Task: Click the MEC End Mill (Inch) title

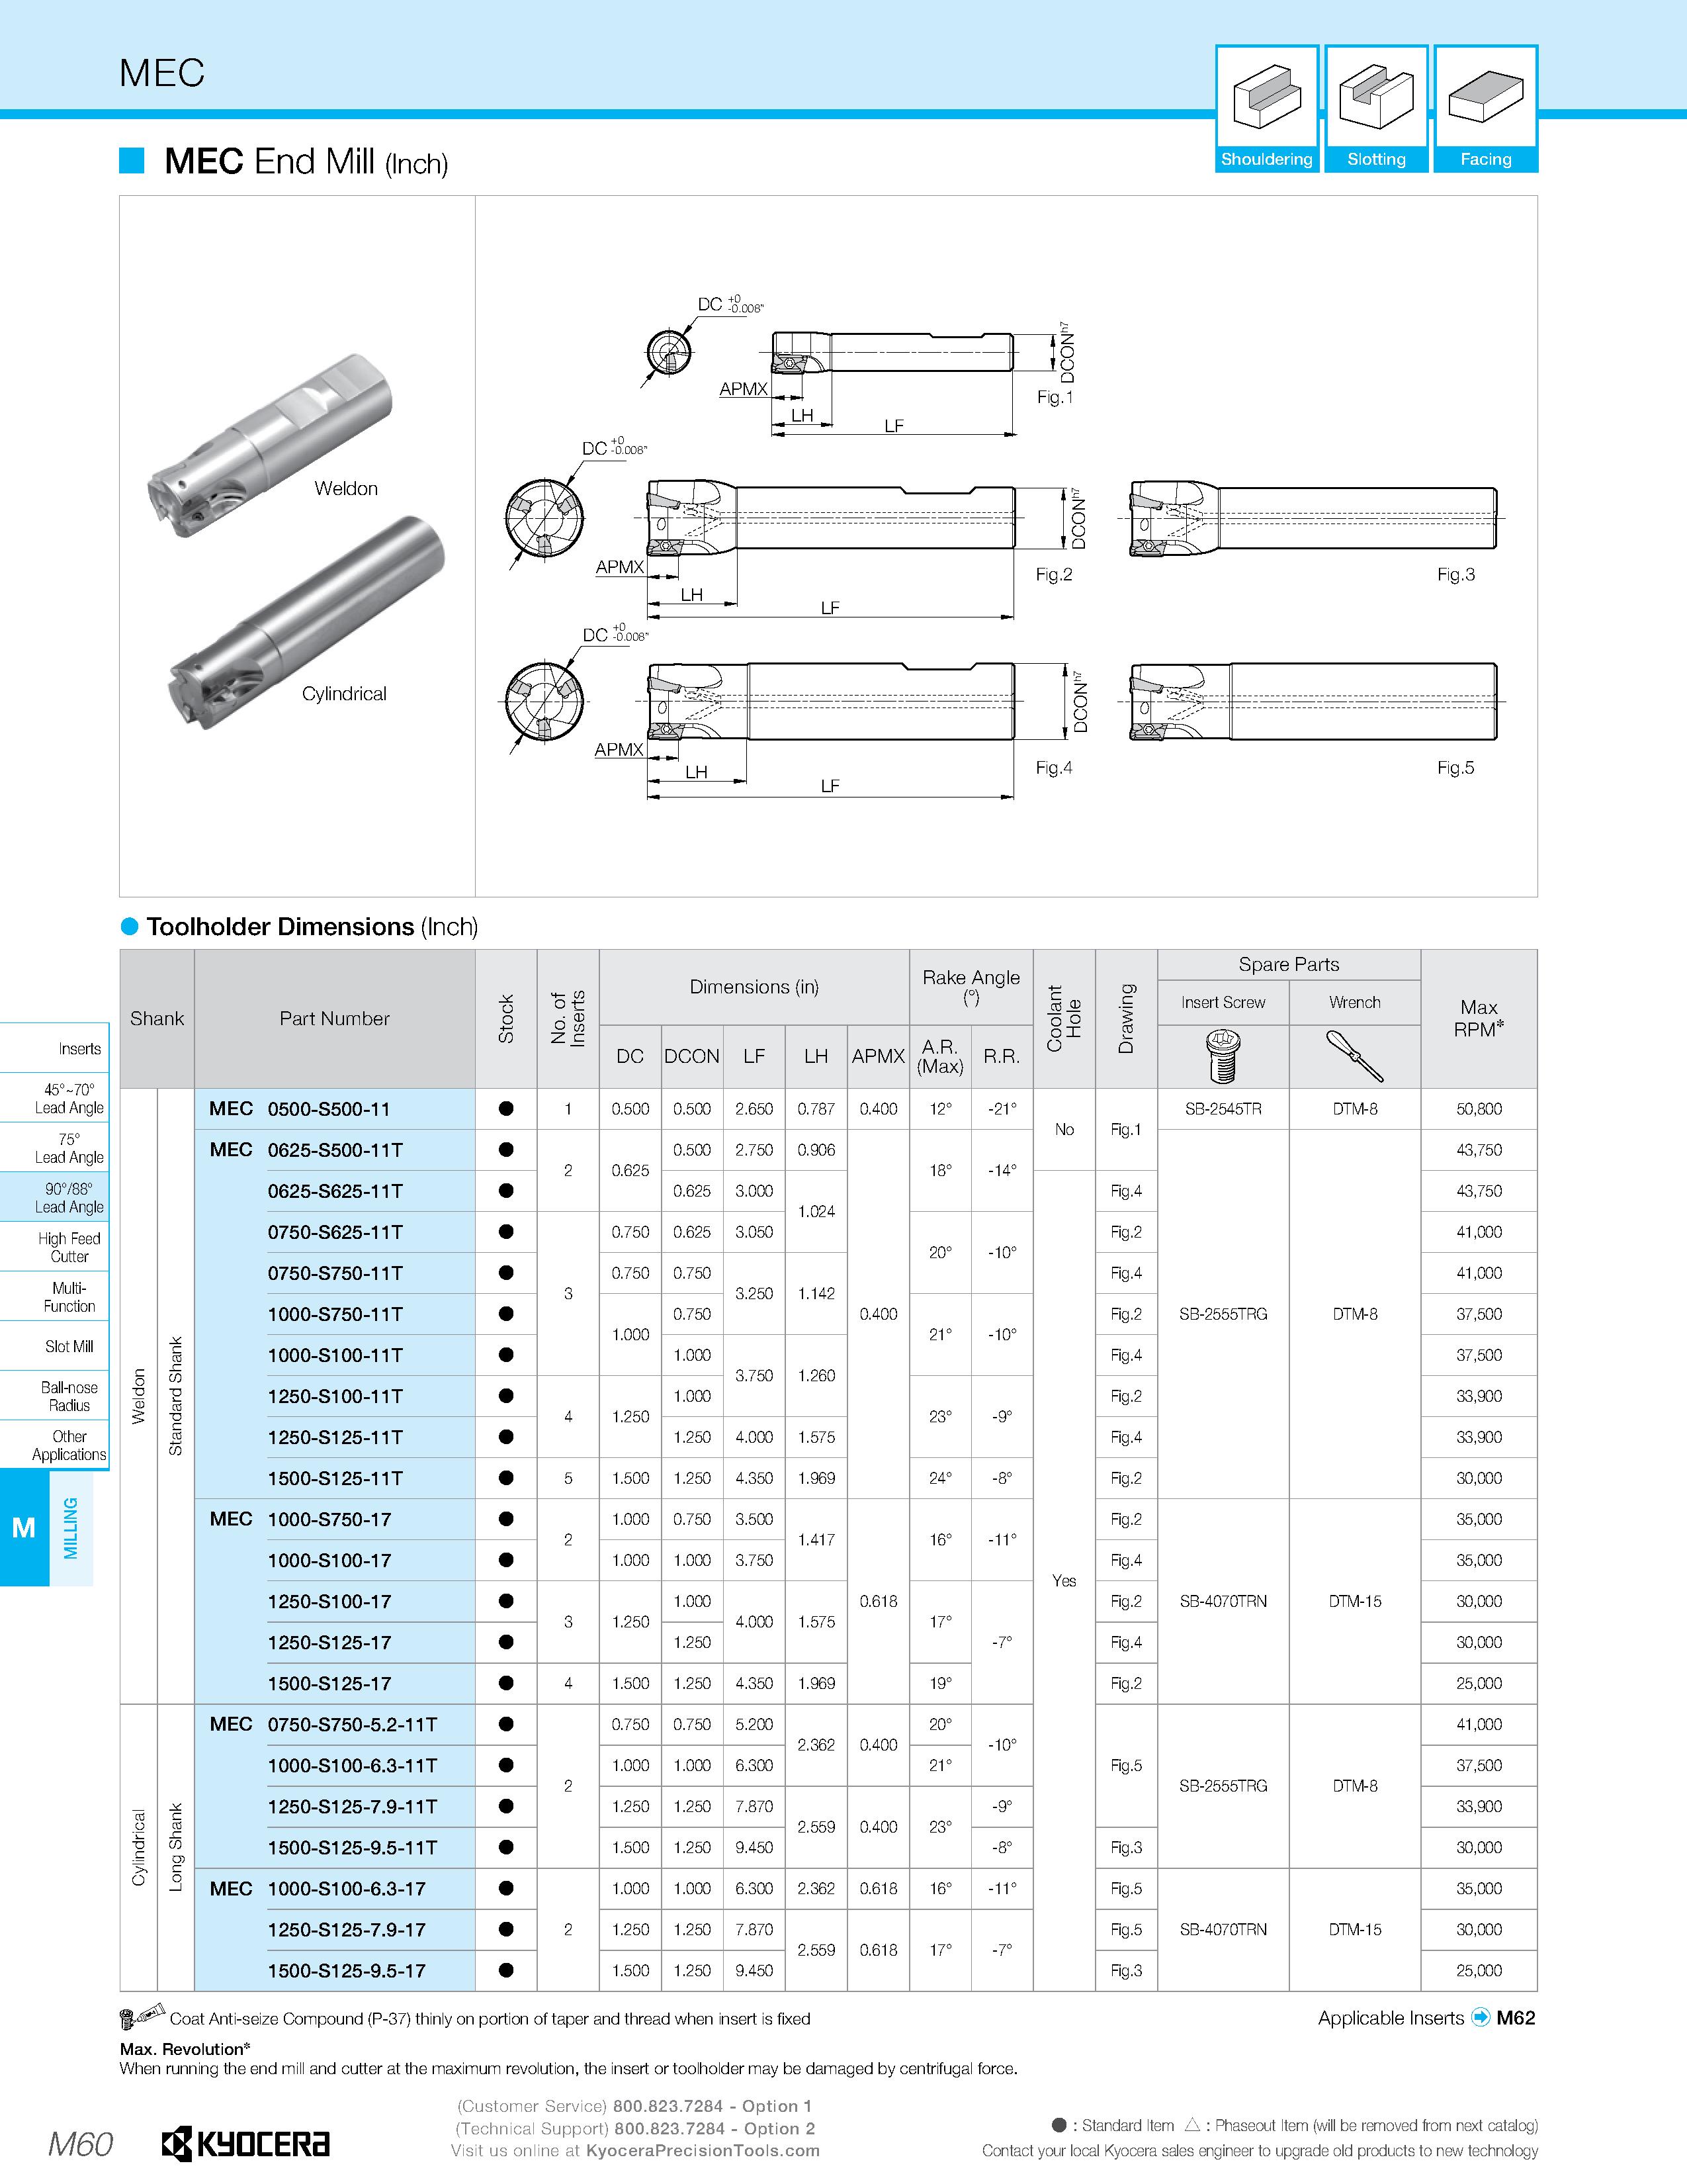Action: 306,161
